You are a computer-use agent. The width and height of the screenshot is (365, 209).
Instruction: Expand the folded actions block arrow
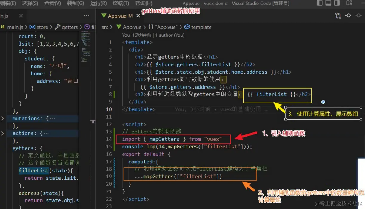click(x=2, y=133)
